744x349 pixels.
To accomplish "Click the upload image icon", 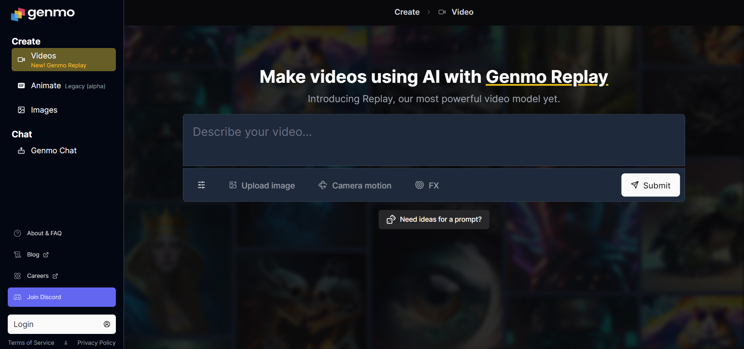I will point(233,185).
